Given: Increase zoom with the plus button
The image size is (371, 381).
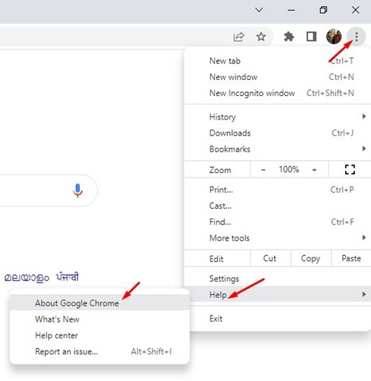Looking at the screenshot, I should [x=315, y=170].
